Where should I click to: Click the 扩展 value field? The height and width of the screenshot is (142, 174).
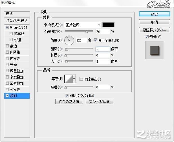(x=103, y=55)
